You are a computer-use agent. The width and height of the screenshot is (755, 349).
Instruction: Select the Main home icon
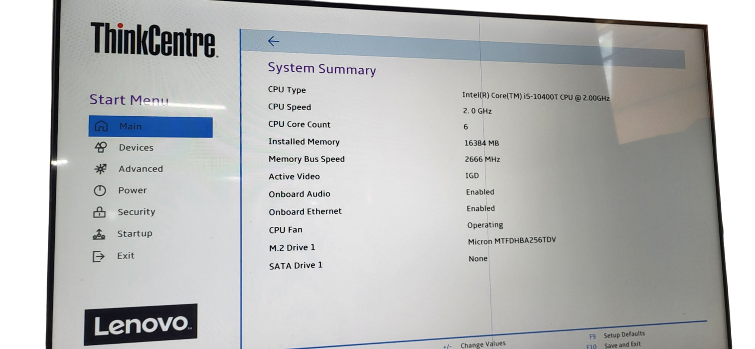point(101,126)
